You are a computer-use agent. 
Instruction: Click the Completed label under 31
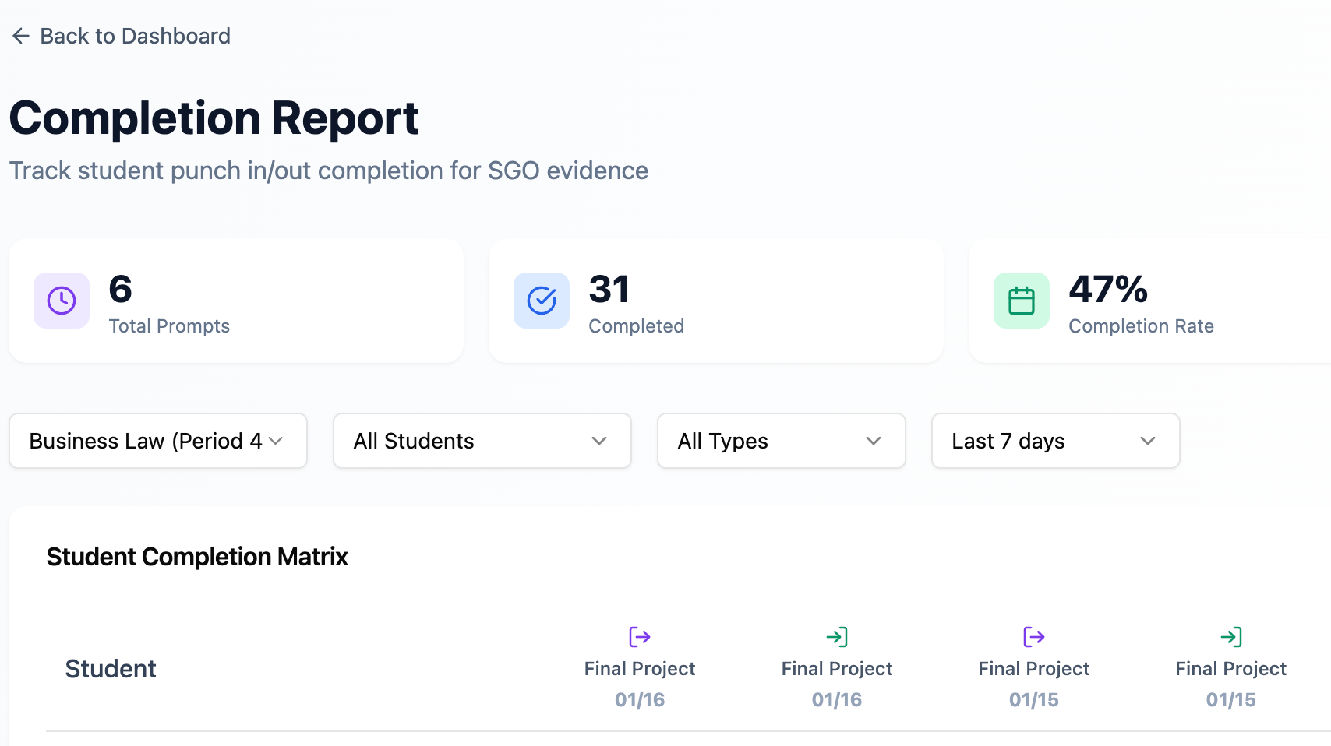point(636,326)
